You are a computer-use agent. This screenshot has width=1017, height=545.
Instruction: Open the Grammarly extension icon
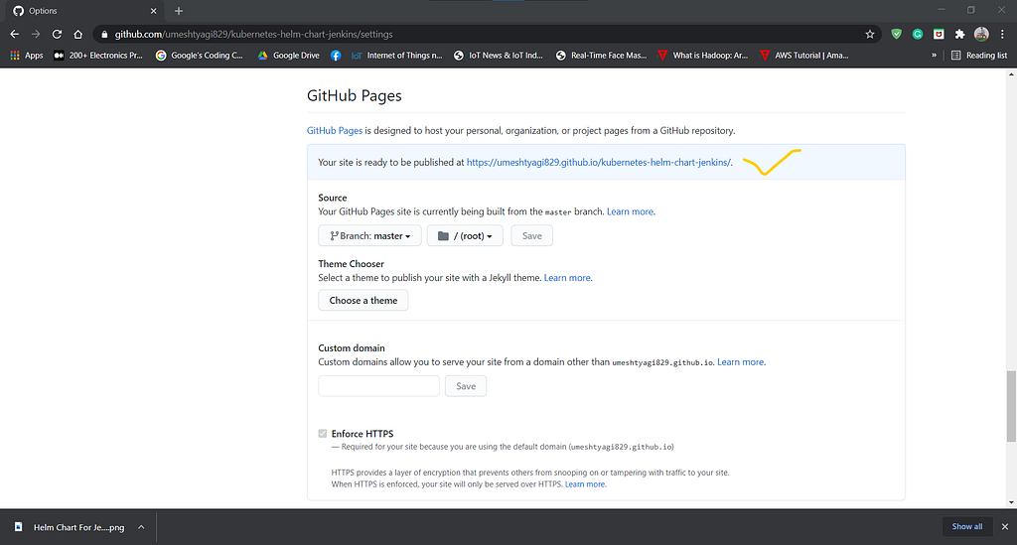click(x=918, y=35)
